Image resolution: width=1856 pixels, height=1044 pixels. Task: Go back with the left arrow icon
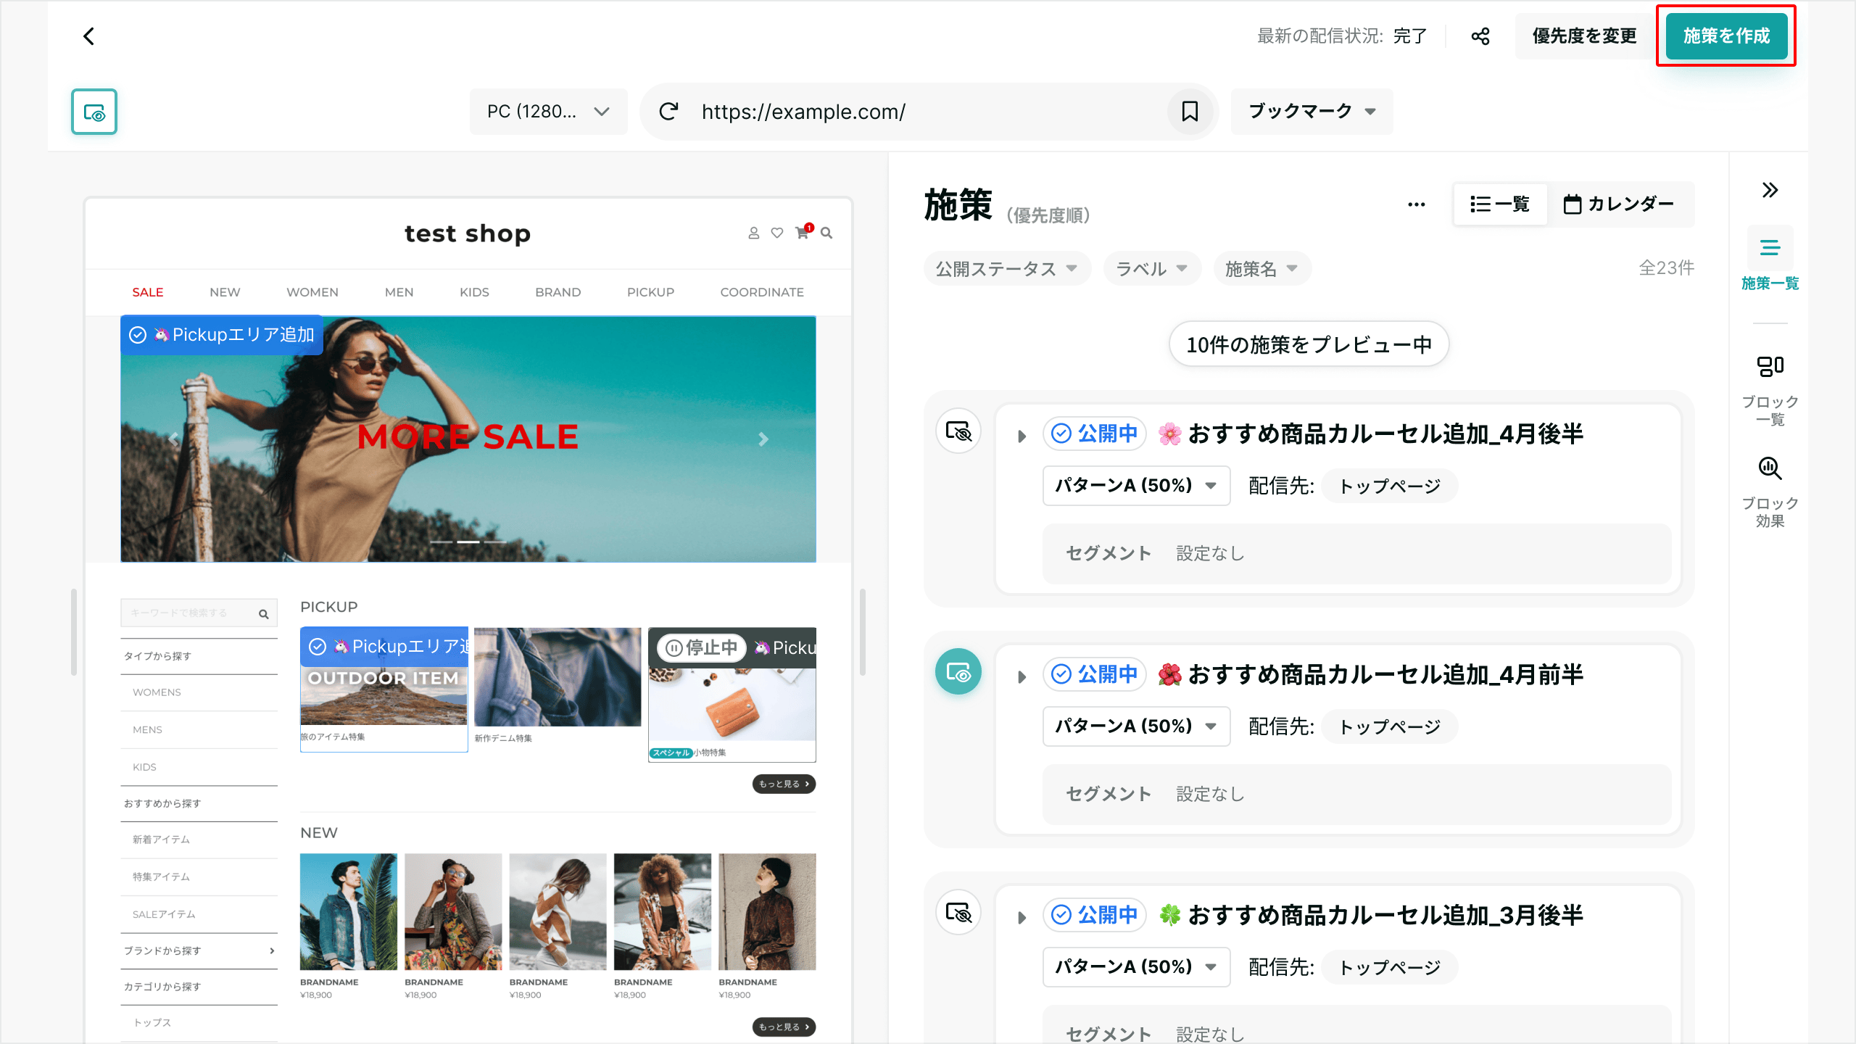[88, 36]
